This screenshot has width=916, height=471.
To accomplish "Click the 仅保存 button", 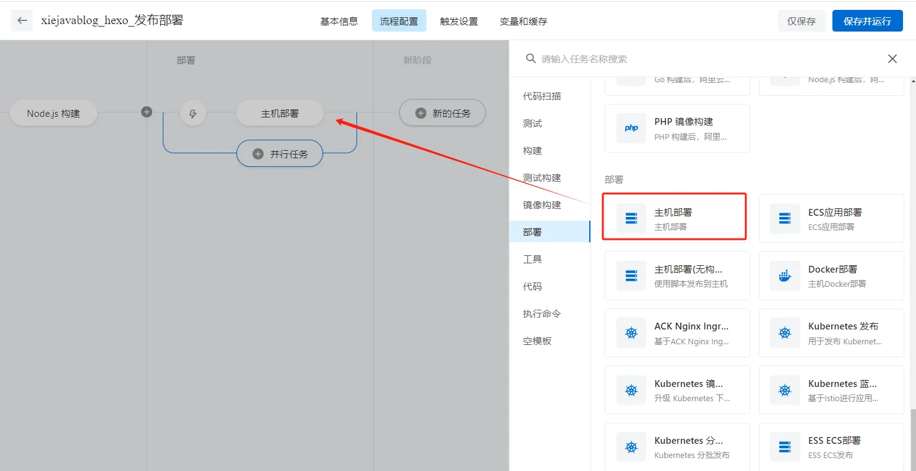I will click(x=801, y=21).
